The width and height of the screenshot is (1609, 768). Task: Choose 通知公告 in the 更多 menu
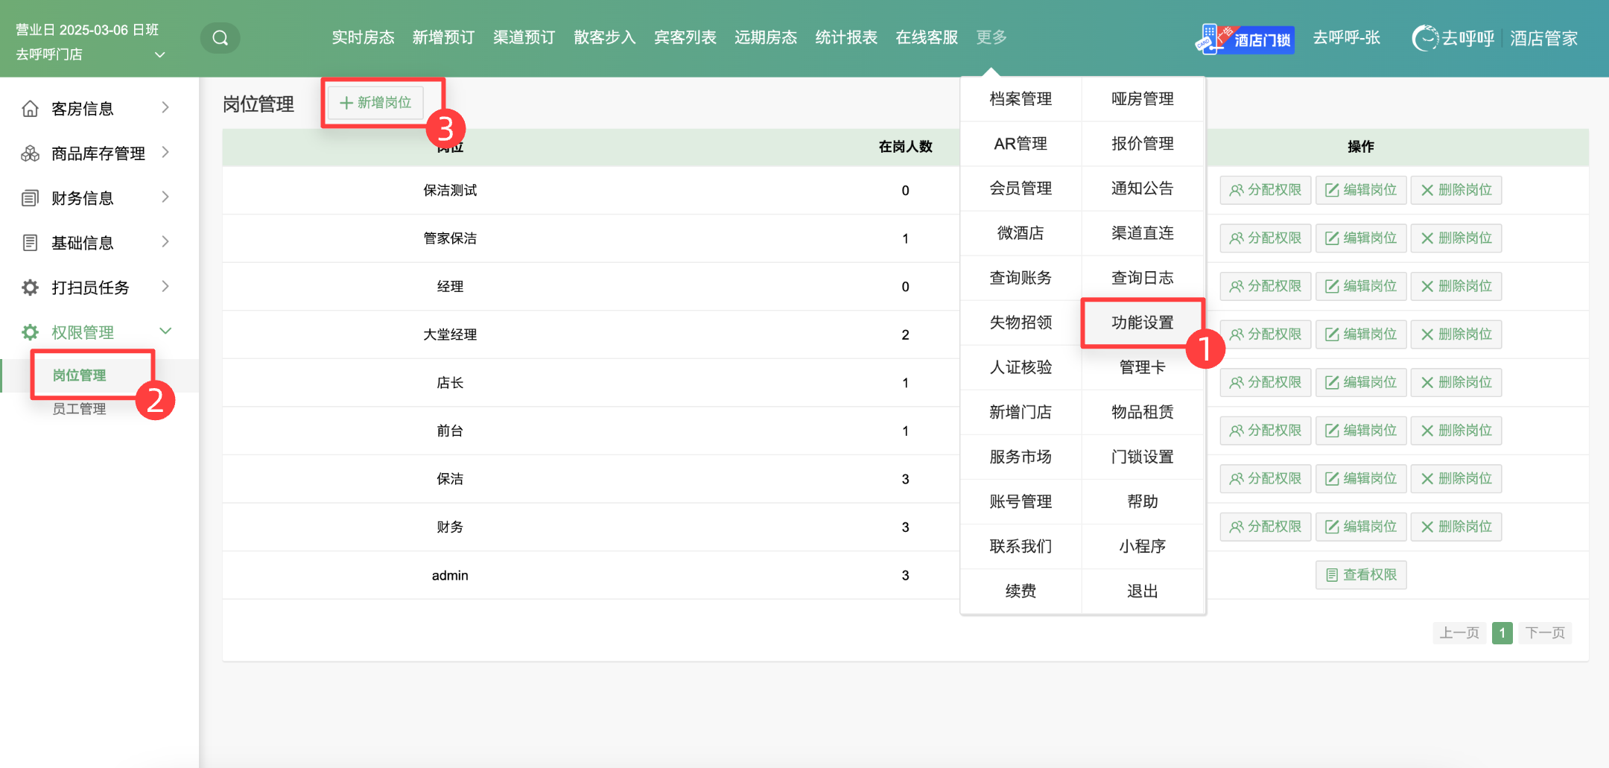[1143, 188]
